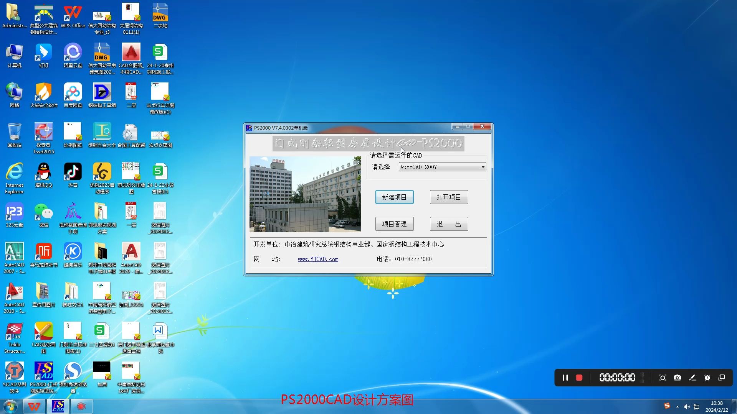
Task: Select the 火绒安全软件 desktop icon
Action: click(44, 96)
